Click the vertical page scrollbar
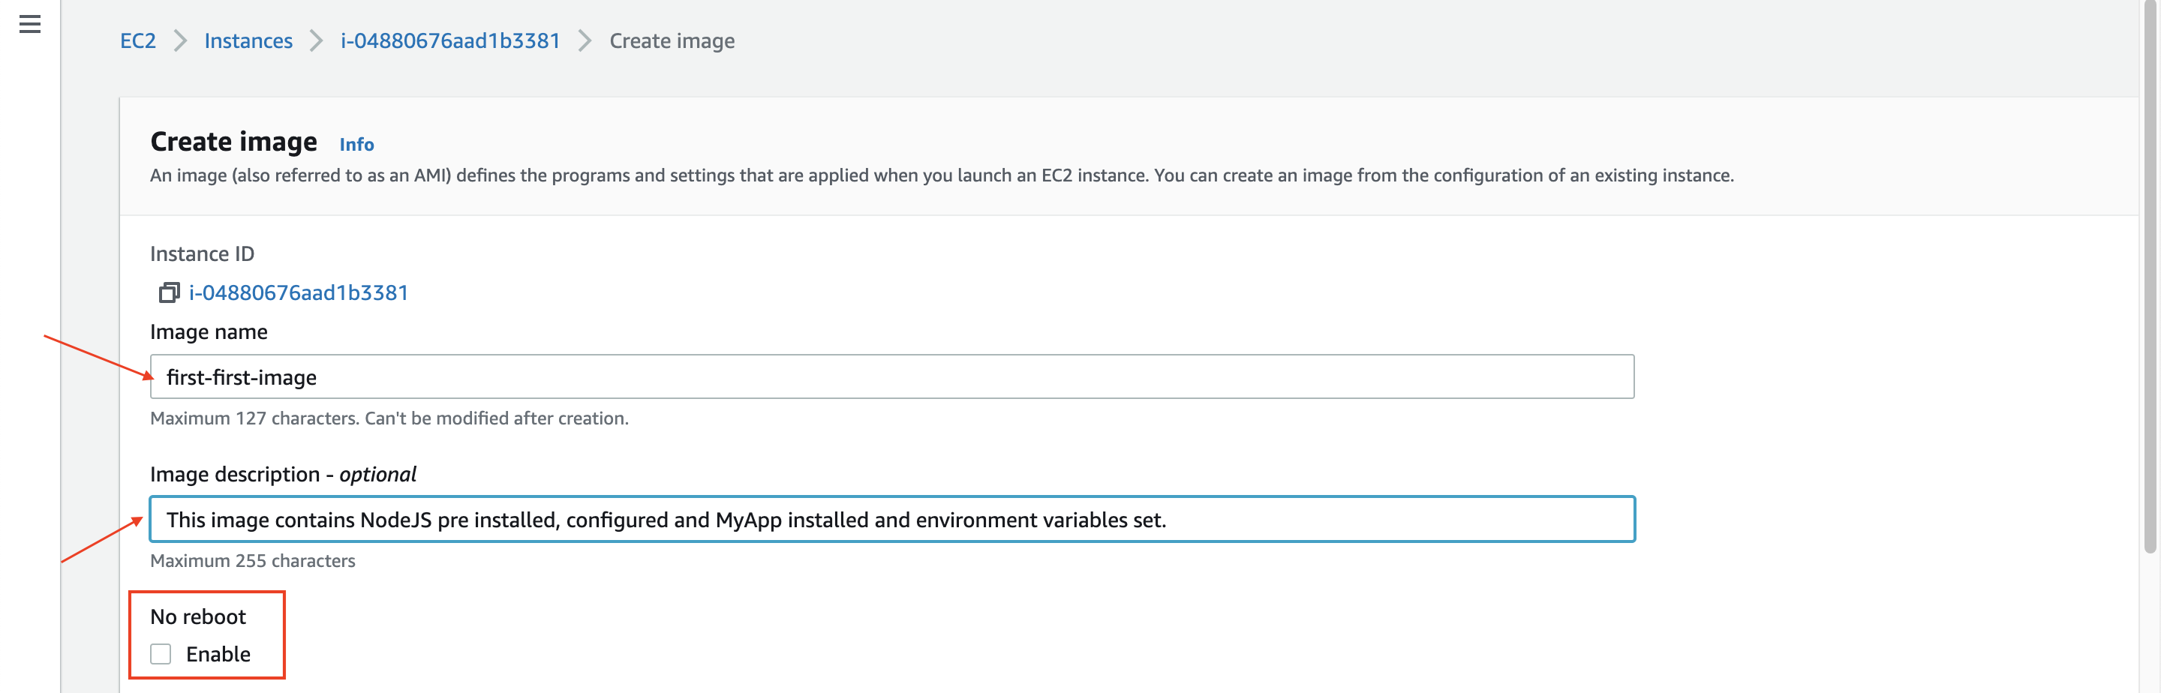This screenshot has width=2161, height=693. [x=2149, y=277]
